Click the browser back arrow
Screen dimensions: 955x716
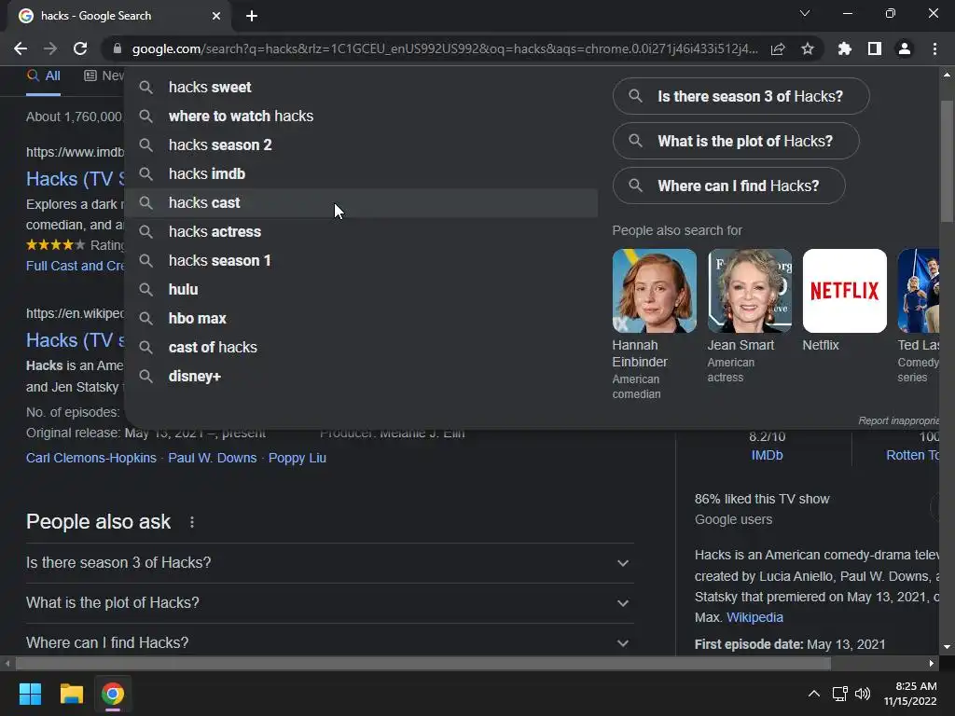[21, 48]
